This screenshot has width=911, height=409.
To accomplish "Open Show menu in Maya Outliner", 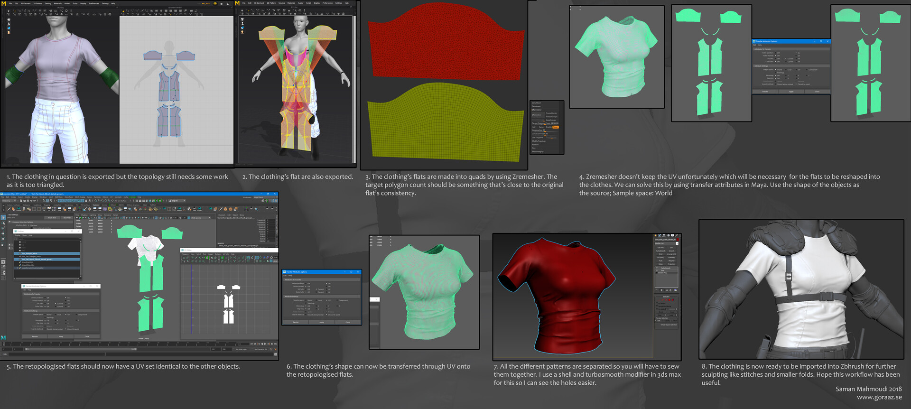I will click(x=24, y=235).
